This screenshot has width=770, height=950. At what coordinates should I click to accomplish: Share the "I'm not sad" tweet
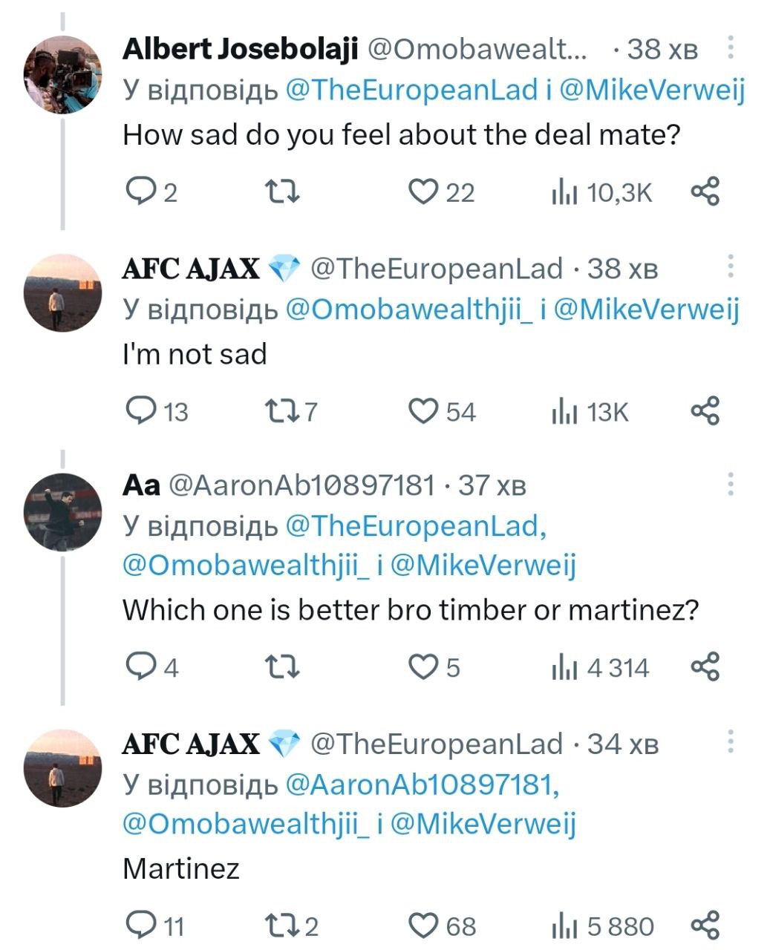pyautogui.click(x=705, y=411)
